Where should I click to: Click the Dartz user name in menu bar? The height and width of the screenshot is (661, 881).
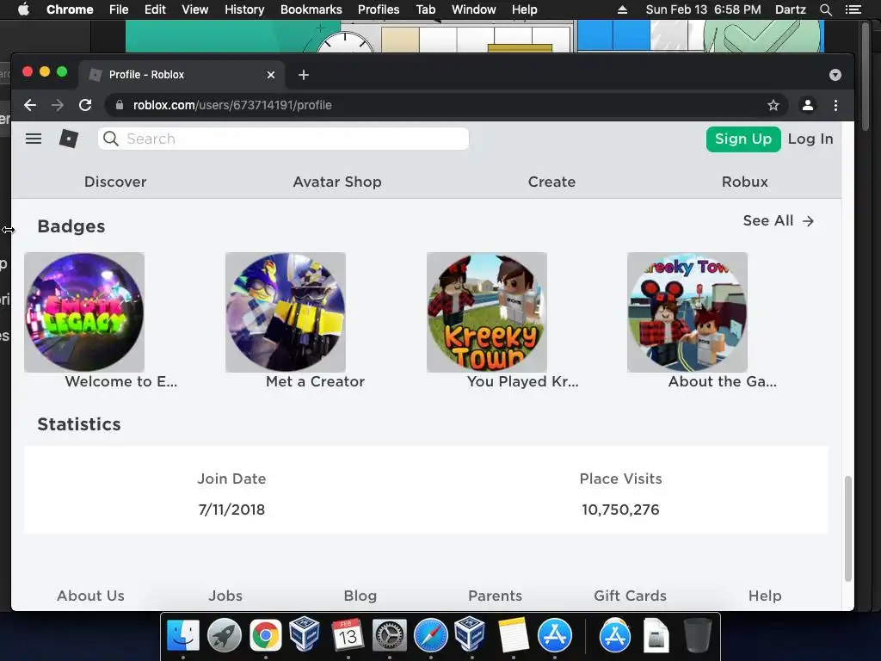pyautogui.click(x=790, y=9)
